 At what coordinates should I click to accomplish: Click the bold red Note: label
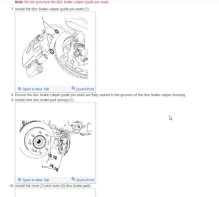pyautogui.click(x=19, y=2)
